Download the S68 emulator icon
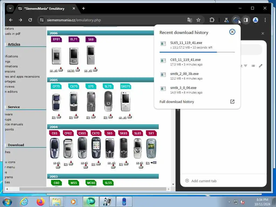The width and height of the screenshot is (276, 207). click(95, 69)
